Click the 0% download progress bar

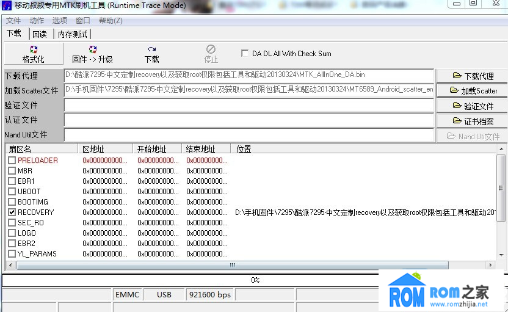(255, 280)
